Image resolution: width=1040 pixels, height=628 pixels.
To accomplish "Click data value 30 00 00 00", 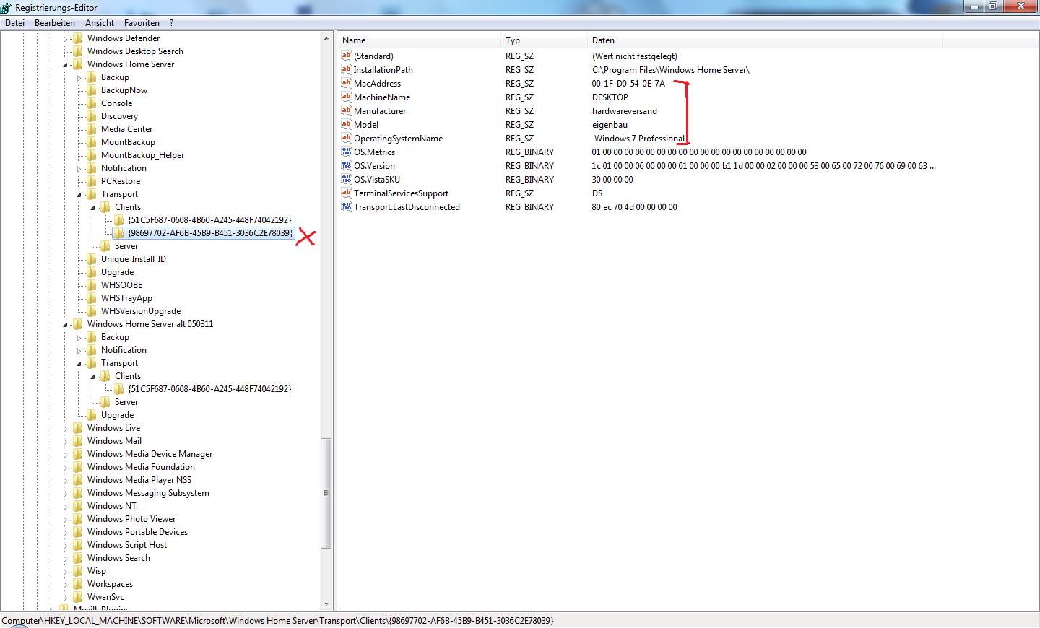I will click(x=612, y=179).
